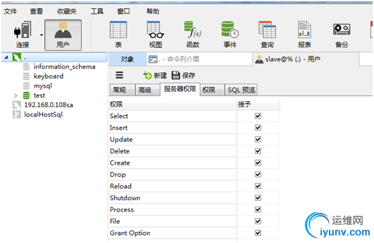Uncheck the Process privilege checkbox
Screen dimensions: 374x243
(x=258, y=210)
